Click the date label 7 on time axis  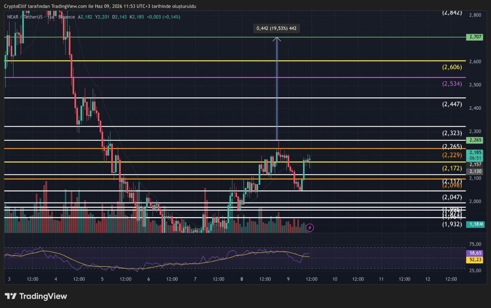pyautogui.click(x=195, y=279)
